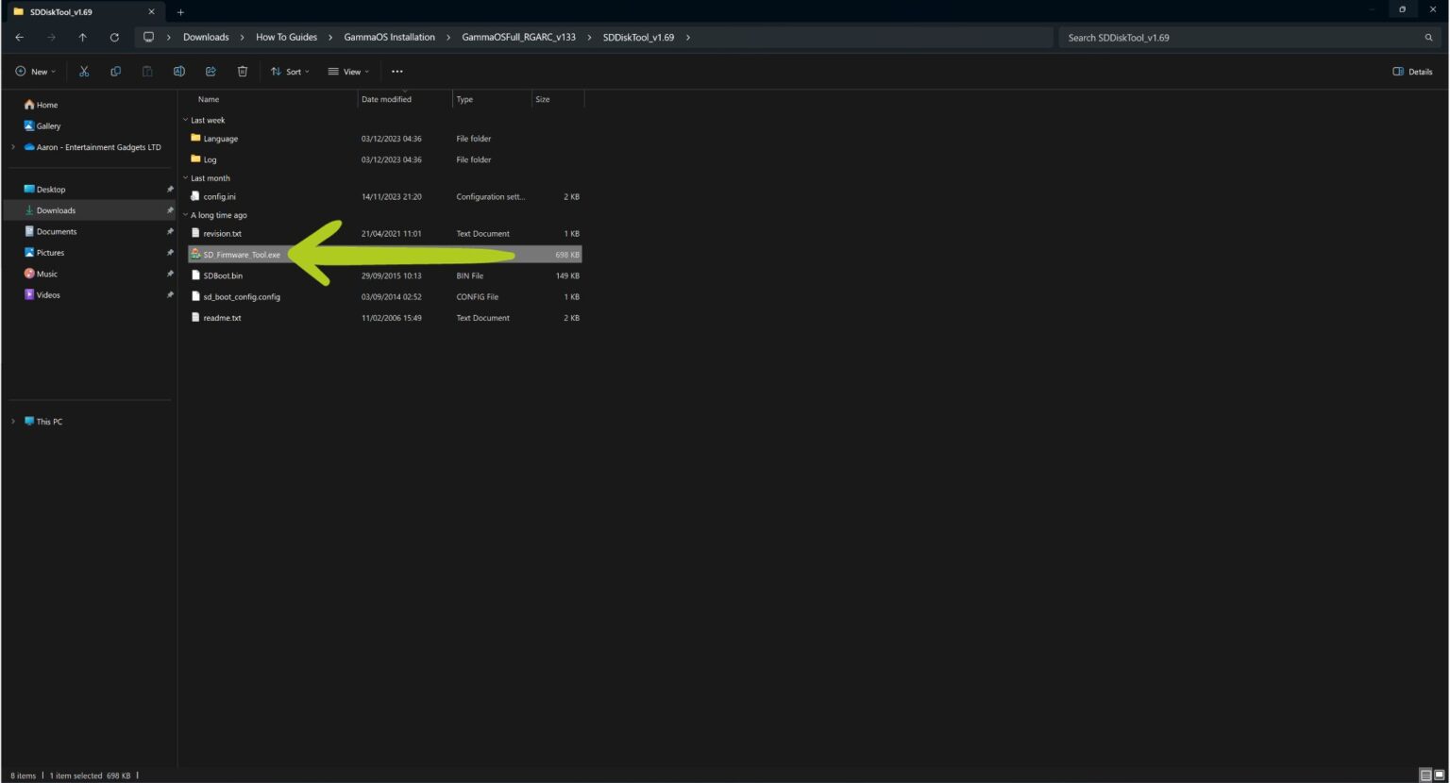Viewport: 1450px width, 783px height.
Task: Click the Share icon in toolbar
Action: click(x=211, y=72)
